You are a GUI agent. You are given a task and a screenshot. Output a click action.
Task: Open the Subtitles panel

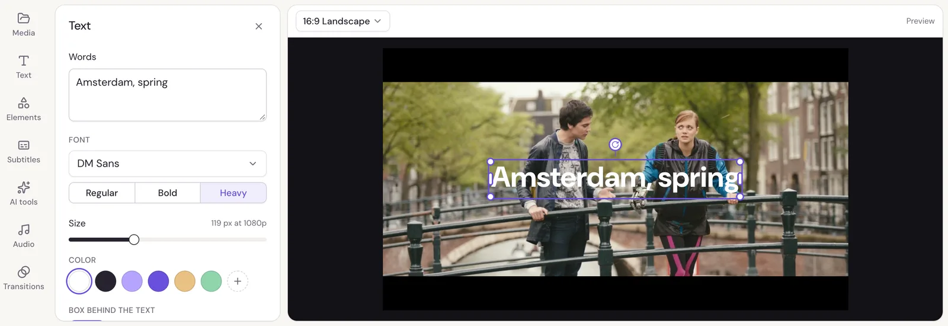pyautogui.click(x=24, y=152)
